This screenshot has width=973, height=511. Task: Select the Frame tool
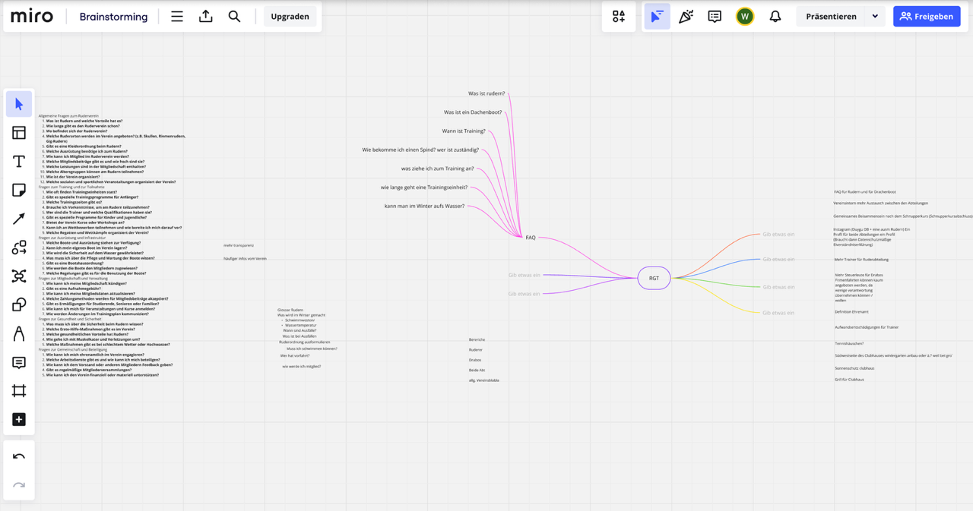point(19,391)
